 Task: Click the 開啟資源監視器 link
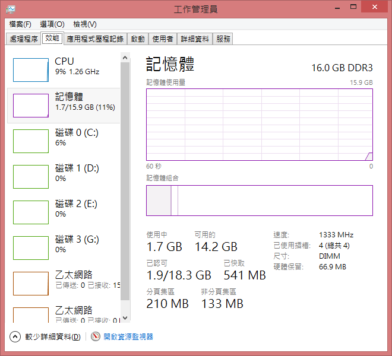click(x=128, y=337)
